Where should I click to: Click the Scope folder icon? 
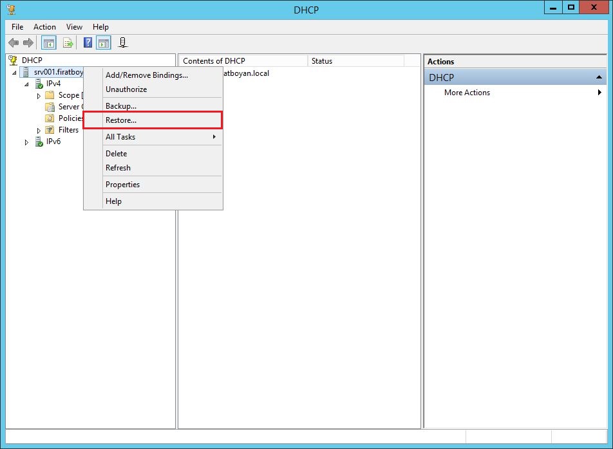coord(50,95)
